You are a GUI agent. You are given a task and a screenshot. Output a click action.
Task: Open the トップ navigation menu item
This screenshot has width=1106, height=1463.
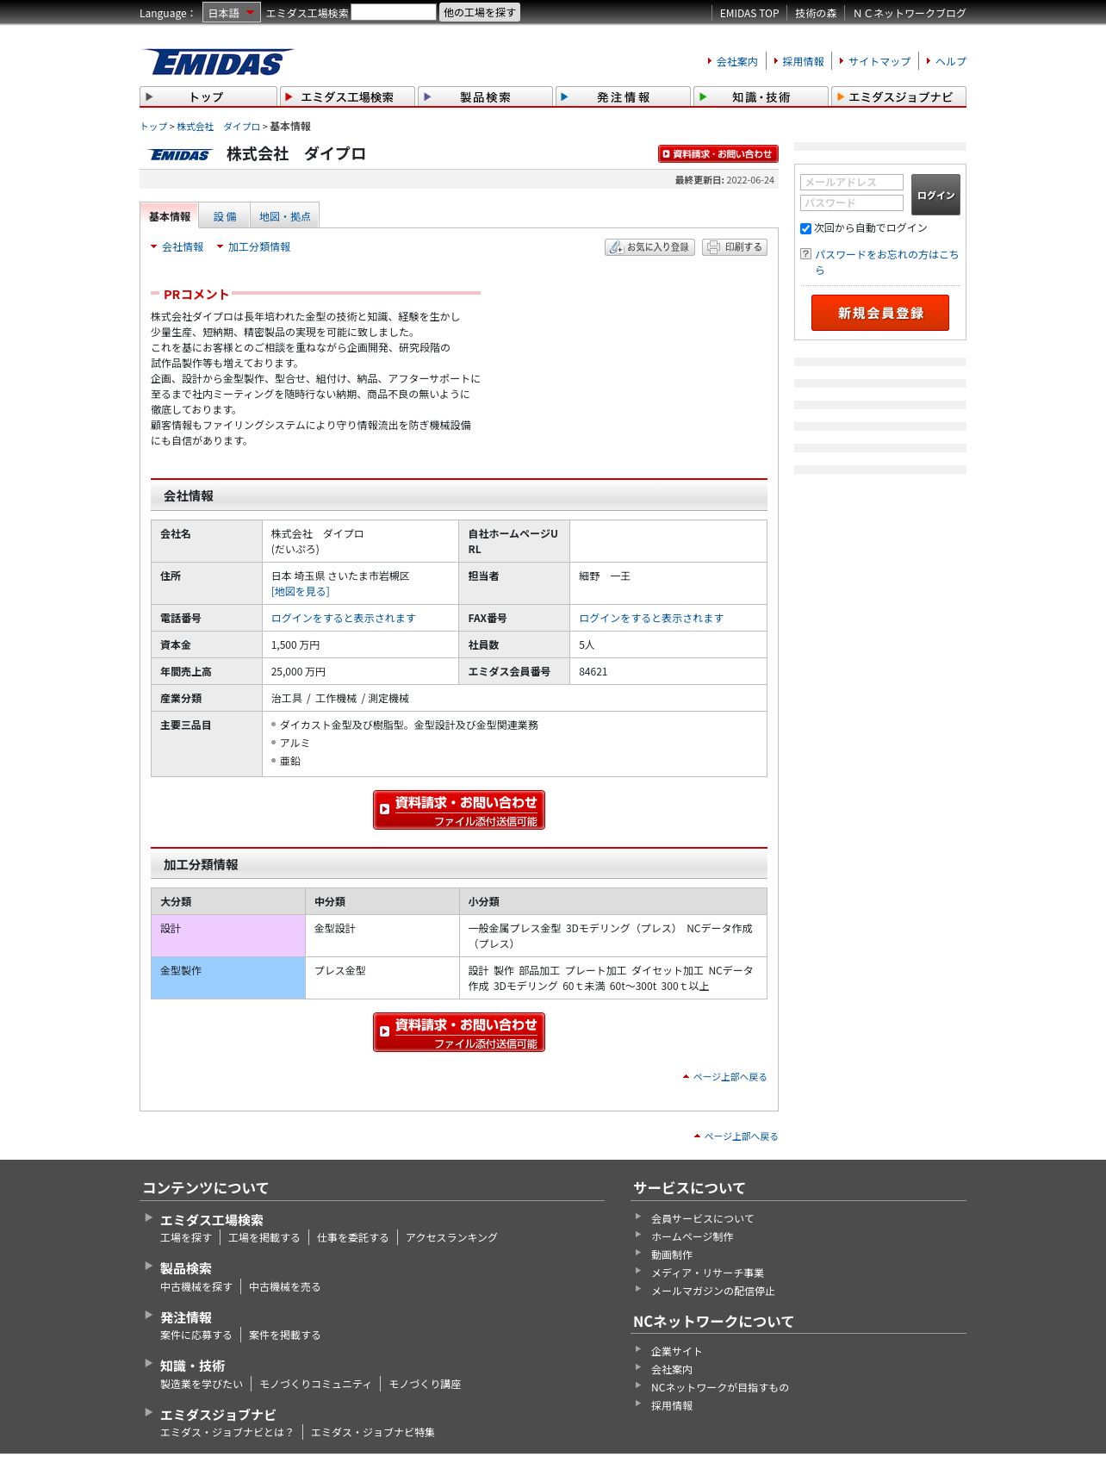[x=208, y=96]
